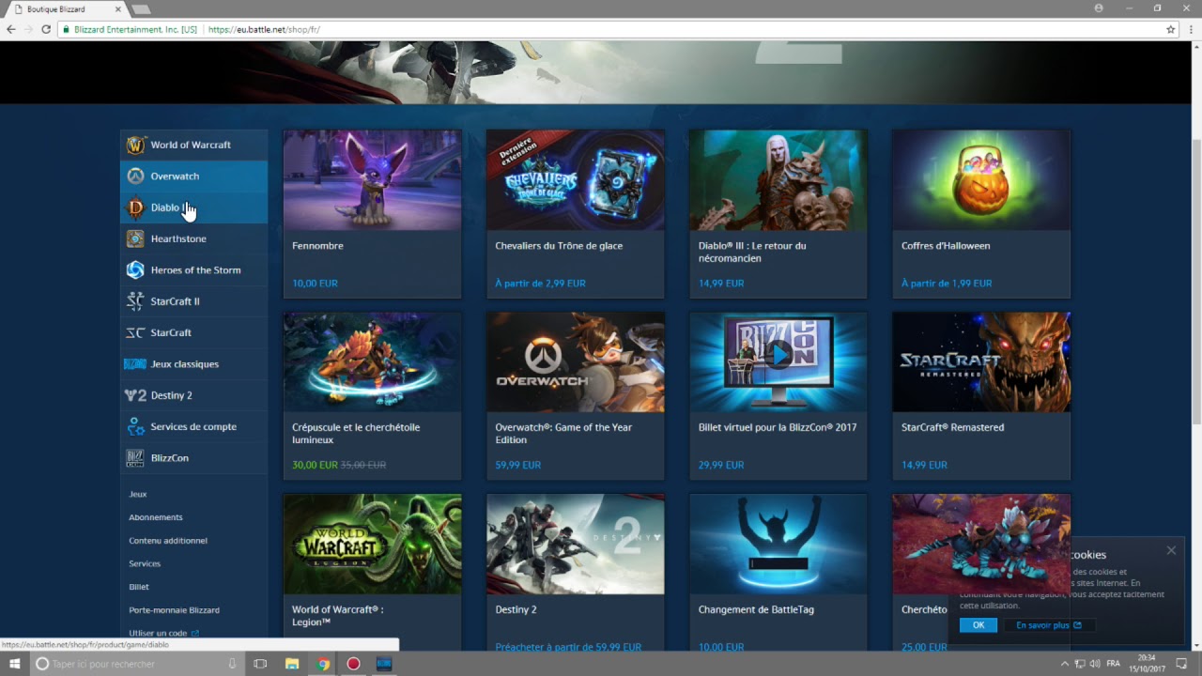1202x676 pixels.
Task: Select the Abonnements category link
Action: [156, 517]
